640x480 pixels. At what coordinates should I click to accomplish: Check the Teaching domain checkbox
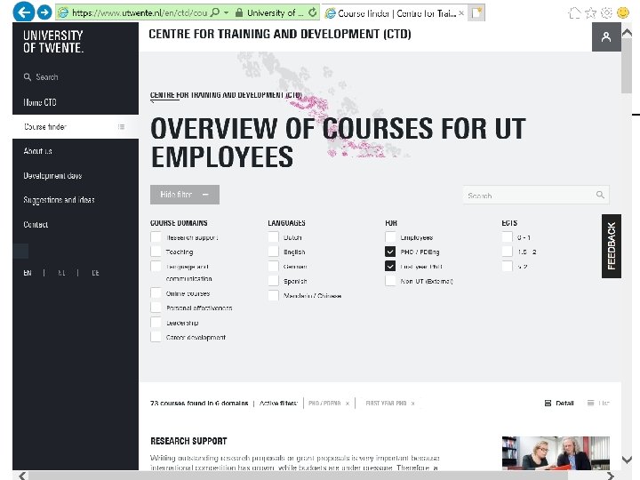click(x=156, y=252)
